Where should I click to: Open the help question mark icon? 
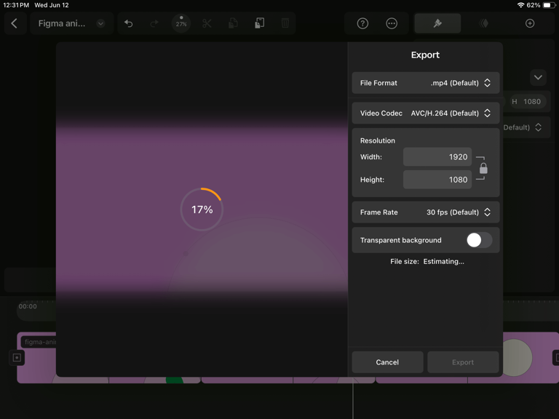click(x=362, y=23)
